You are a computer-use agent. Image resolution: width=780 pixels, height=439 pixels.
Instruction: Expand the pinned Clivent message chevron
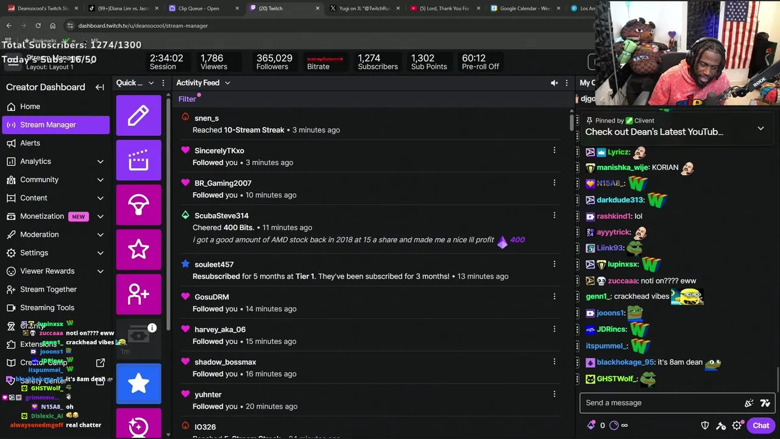[x=760, y=129]
